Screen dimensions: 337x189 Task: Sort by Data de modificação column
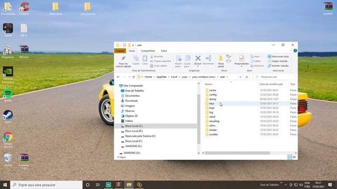[x=271, y=84]
